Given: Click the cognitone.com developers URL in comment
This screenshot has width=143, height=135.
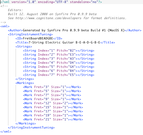Looking at the screenshot, I should point(48,18).
